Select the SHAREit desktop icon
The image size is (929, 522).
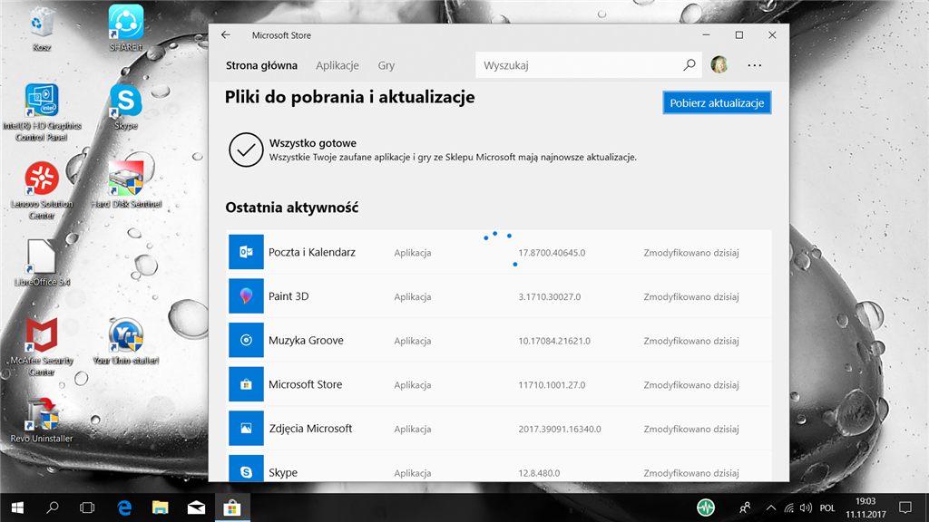(125, 28)
